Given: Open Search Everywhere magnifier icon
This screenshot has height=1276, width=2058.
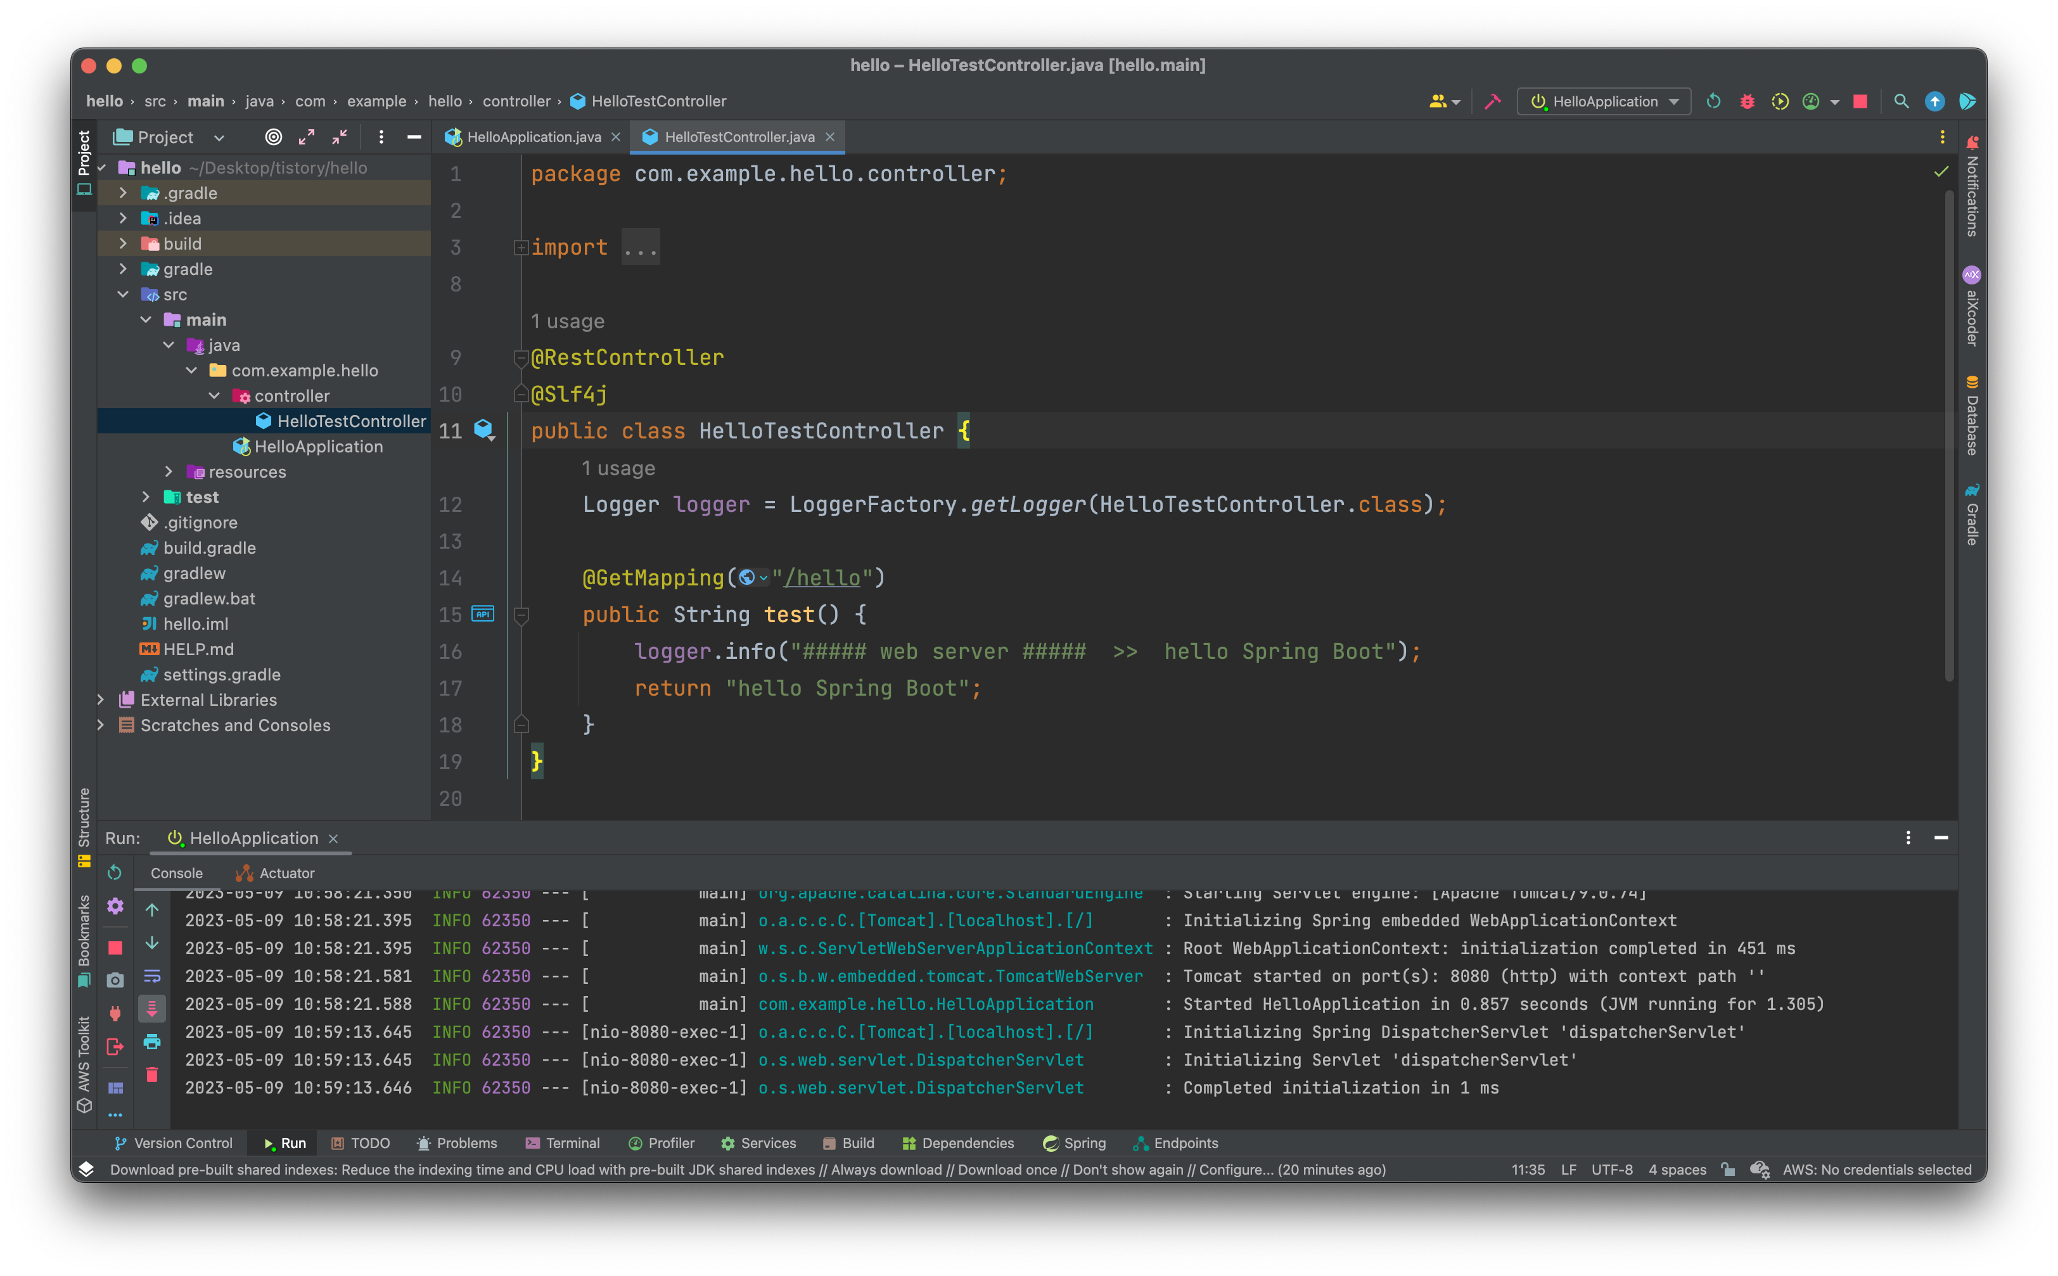Looking at the screenshot, I should coord(1901,101).
